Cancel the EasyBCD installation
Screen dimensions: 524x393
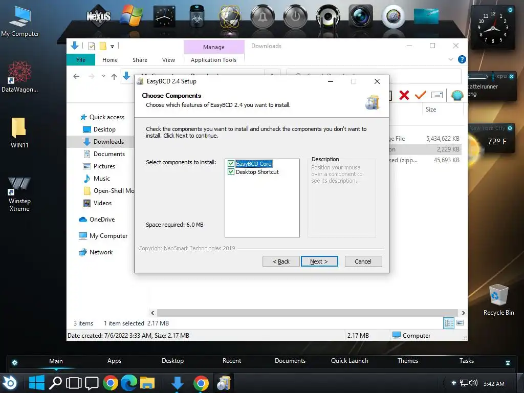[x=363, y=261]
